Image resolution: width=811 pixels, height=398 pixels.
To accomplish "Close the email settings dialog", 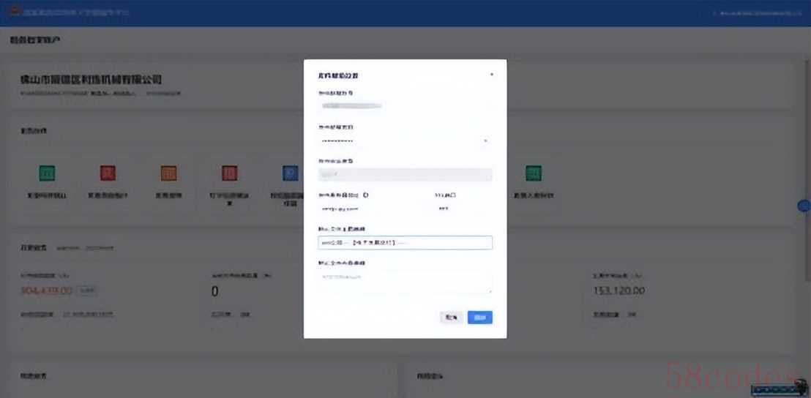I will (x=491, y=75).
